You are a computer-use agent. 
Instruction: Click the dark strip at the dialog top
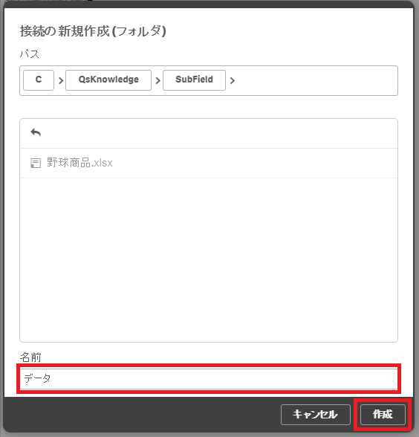point(209,4)
